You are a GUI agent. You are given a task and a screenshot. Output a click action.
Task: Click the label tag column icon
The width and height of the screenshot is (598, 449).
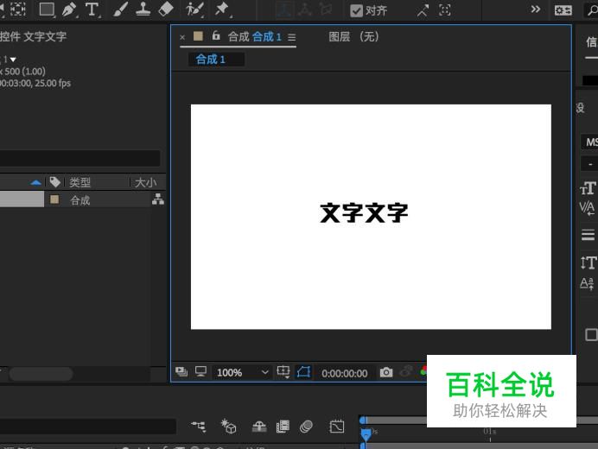(x=55, y=182)
